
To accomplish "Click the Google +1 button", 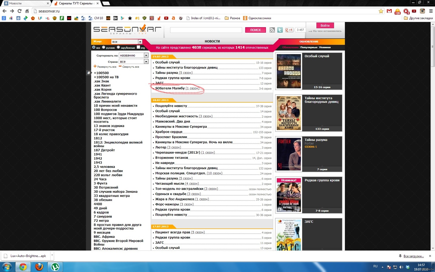I will click(x=289, y=30).
